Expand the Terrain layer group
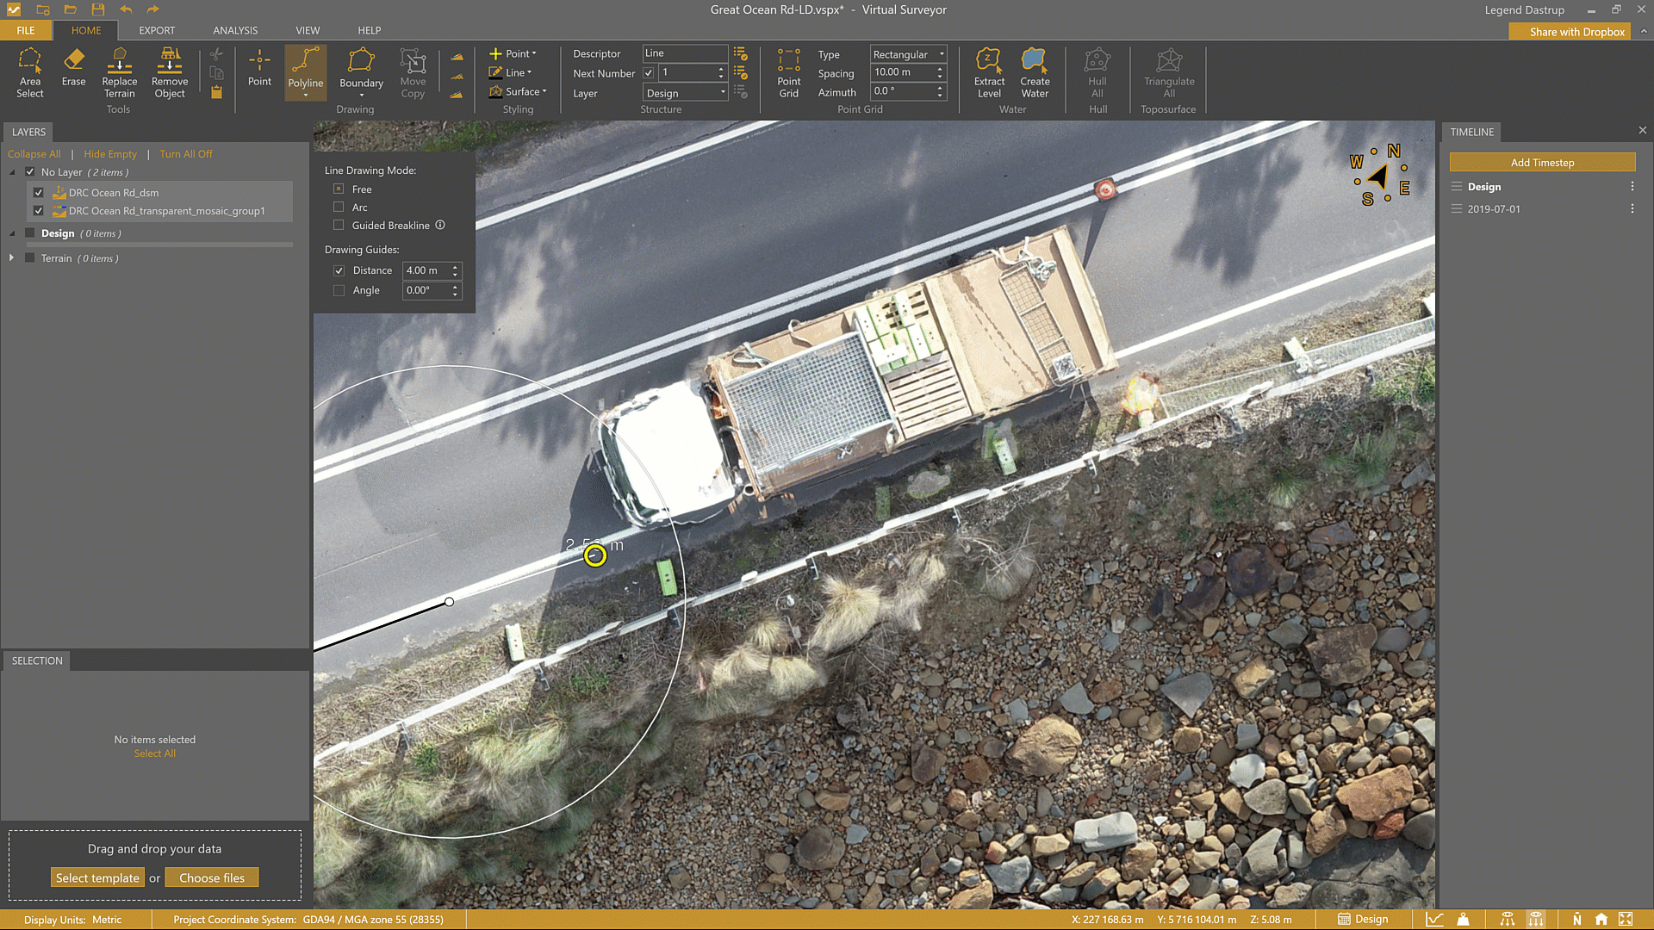This screenshot has height=930, width=1654. [12, 258]
